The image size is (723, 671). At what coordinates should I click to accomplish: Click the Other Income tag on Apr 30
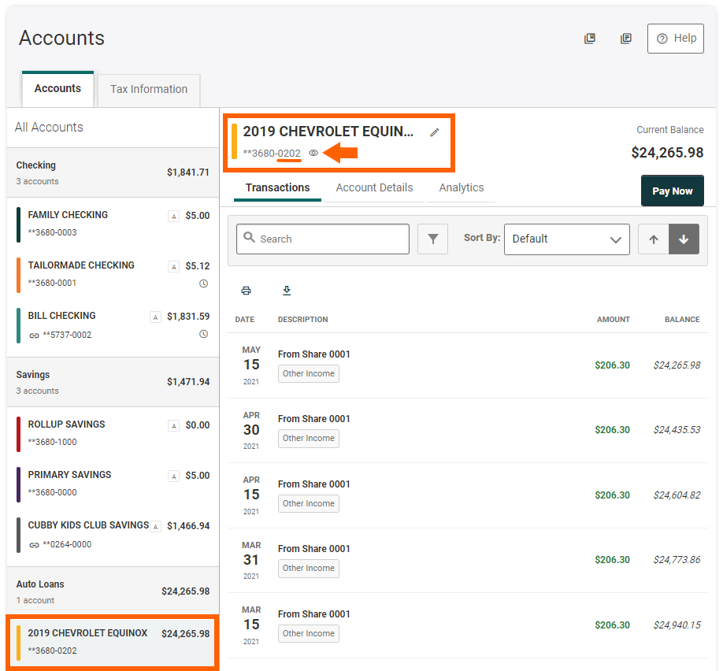(309, 438)
